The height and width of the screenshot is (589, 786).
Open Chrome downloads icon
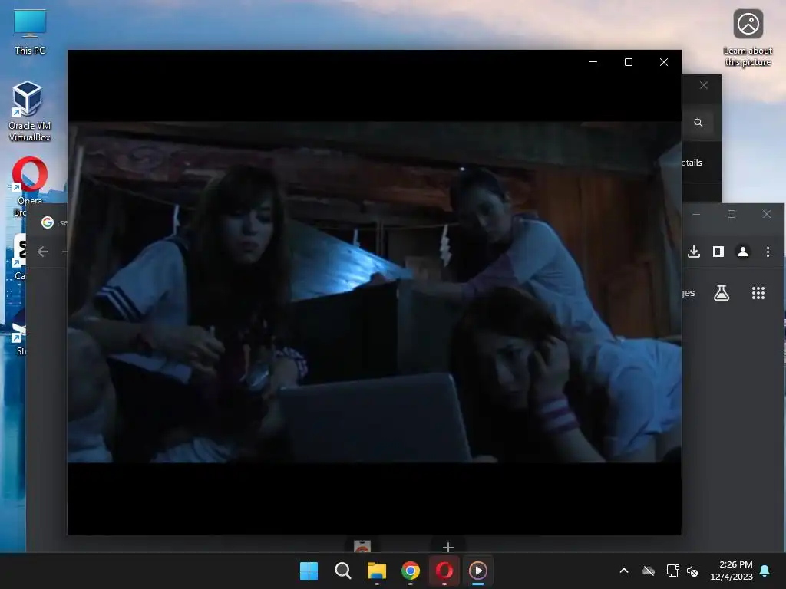coord(694,252)
